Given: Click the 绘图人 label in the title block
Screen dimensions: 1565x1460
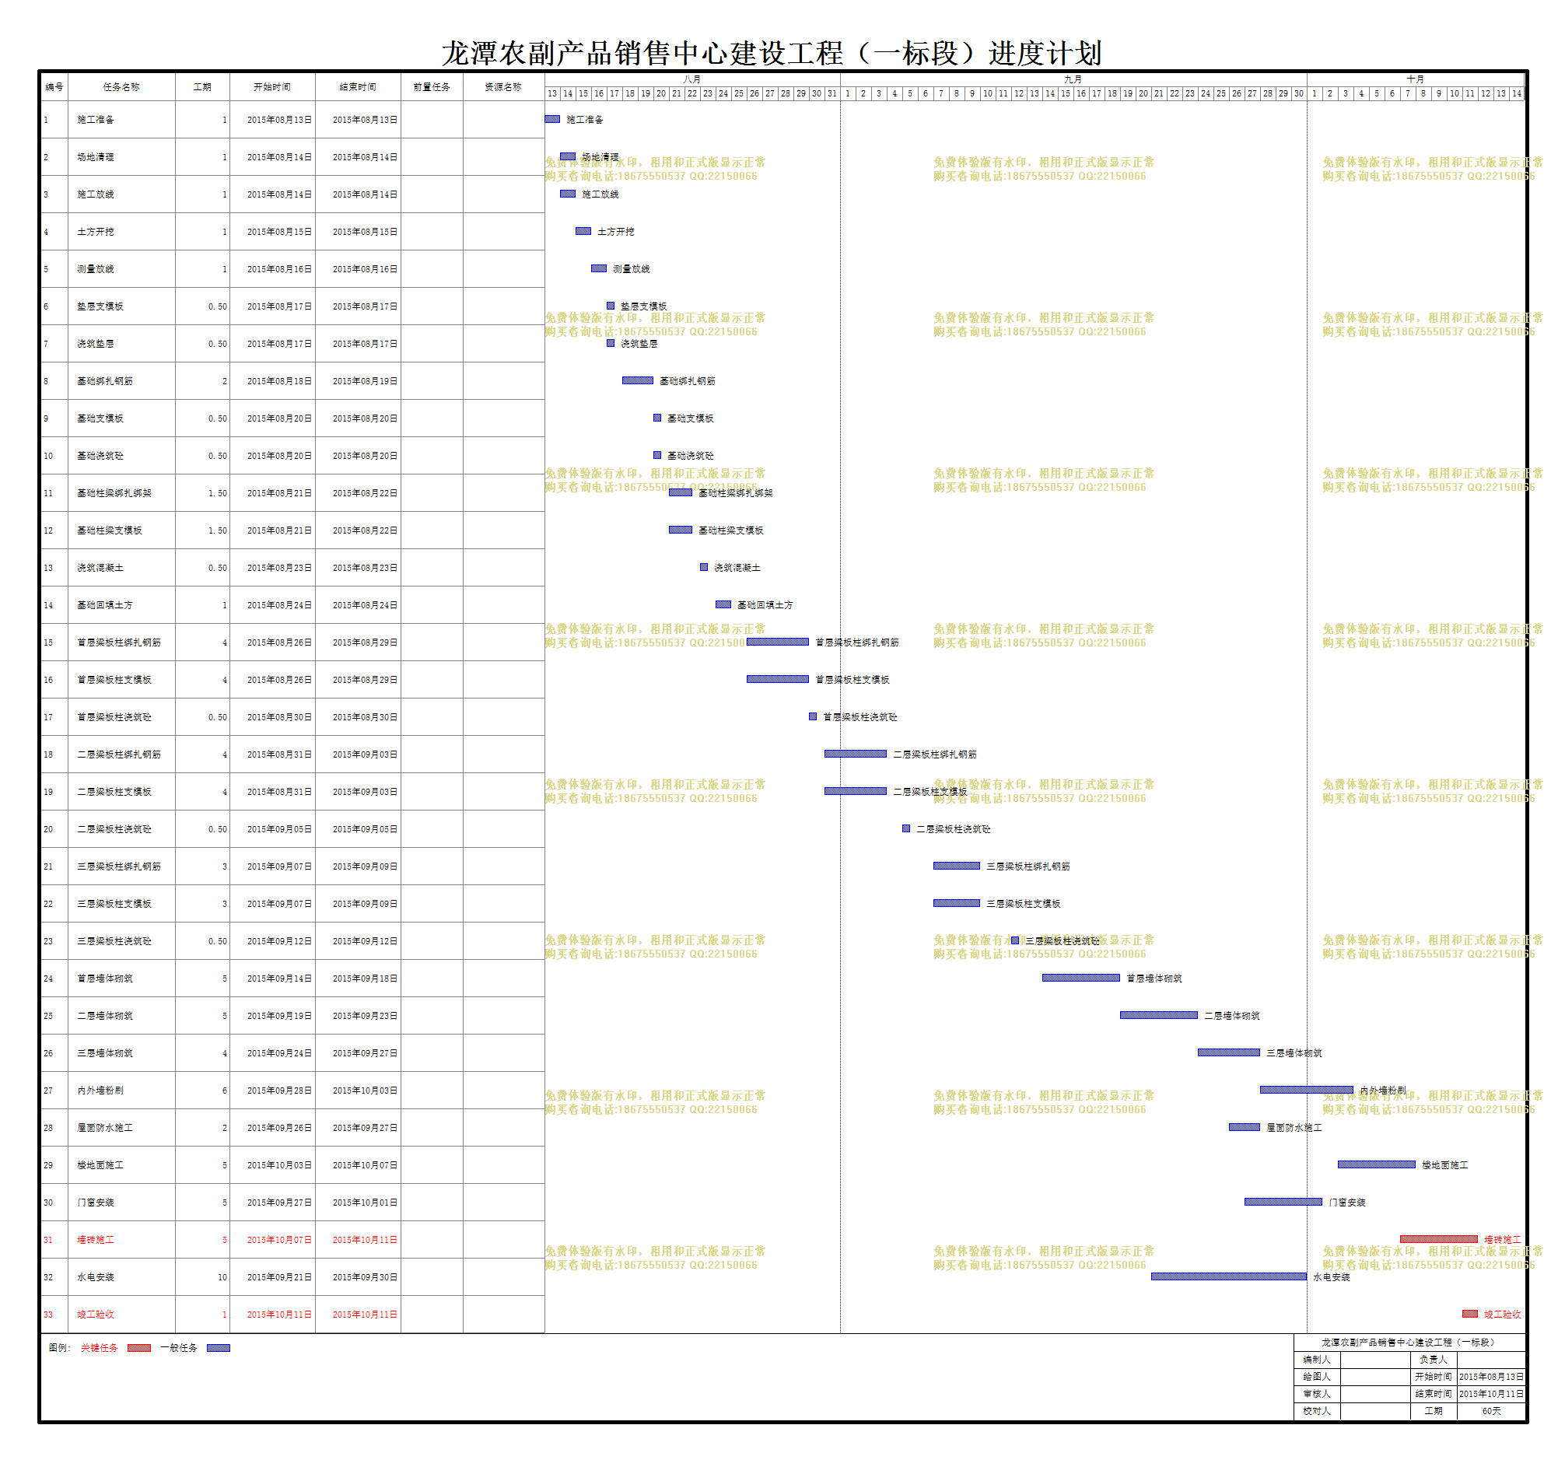Looking at the screenshot, I should (1316, 1377).
